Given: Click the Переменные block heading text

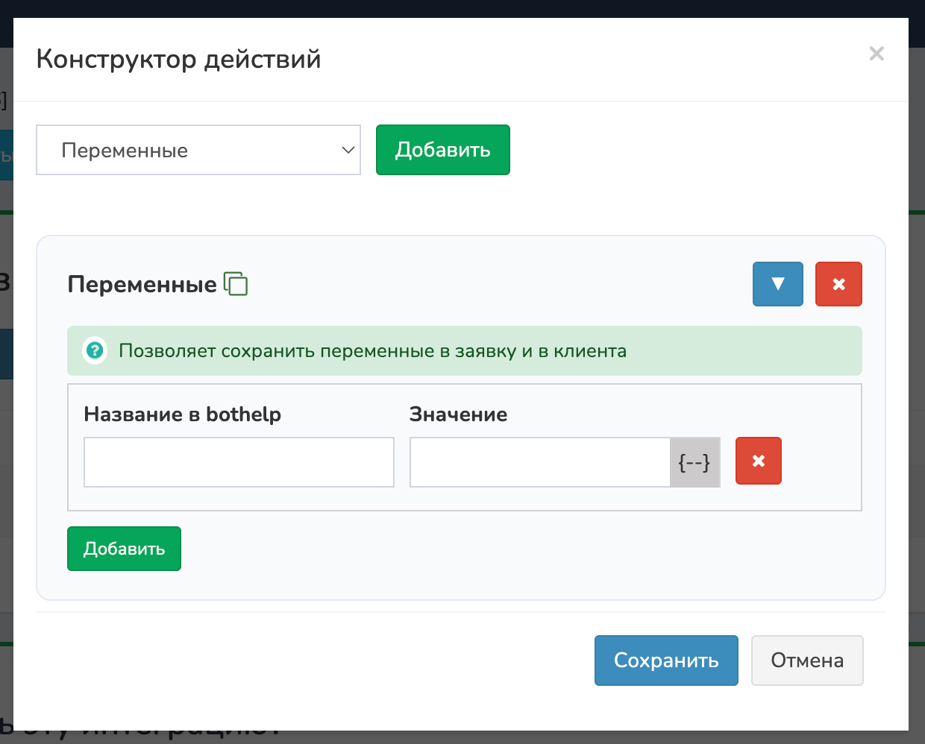Looking at the screenshot, I should tap(142, 284).
